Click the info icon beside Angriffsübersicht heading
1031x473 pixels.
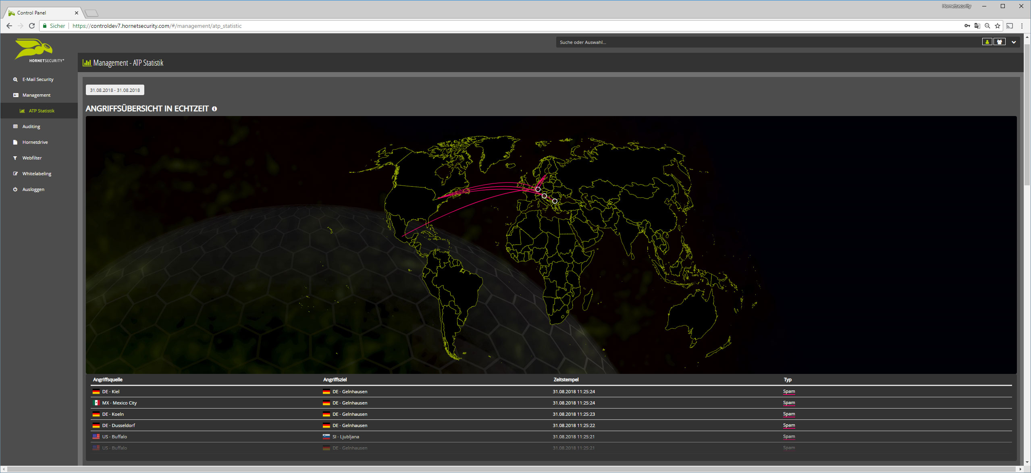[214, 109]
